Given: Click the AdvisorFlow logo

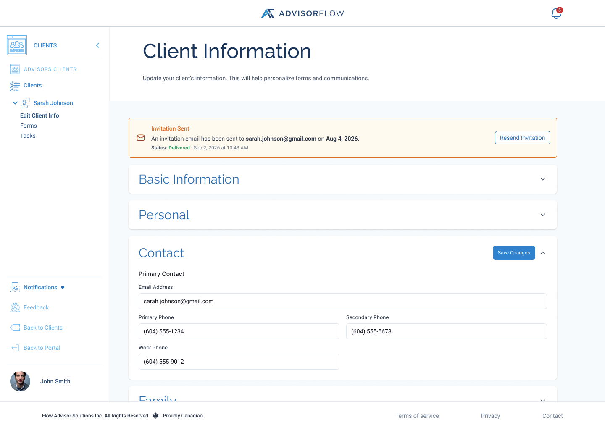Looking at the screenshot, I should click(x=302, y=13).
